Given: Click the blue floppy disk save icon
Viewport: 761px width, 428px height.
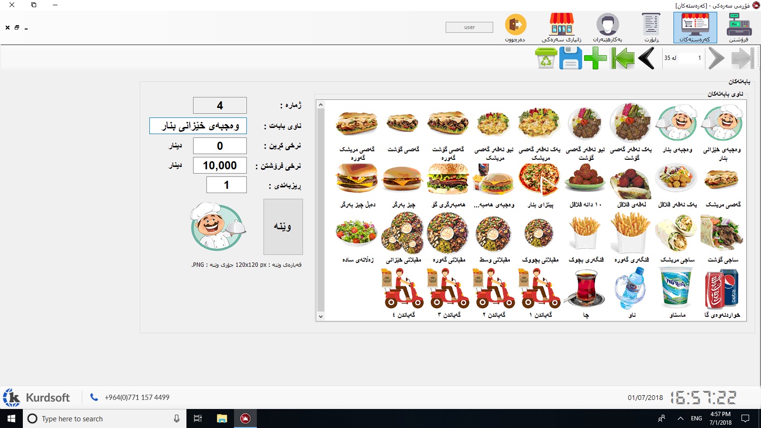Looking at the screenshot, I should click(570, 58).
